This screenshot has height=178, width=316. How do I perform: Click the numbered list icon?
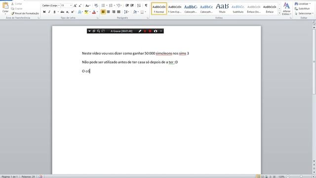[x=111, y=5]
